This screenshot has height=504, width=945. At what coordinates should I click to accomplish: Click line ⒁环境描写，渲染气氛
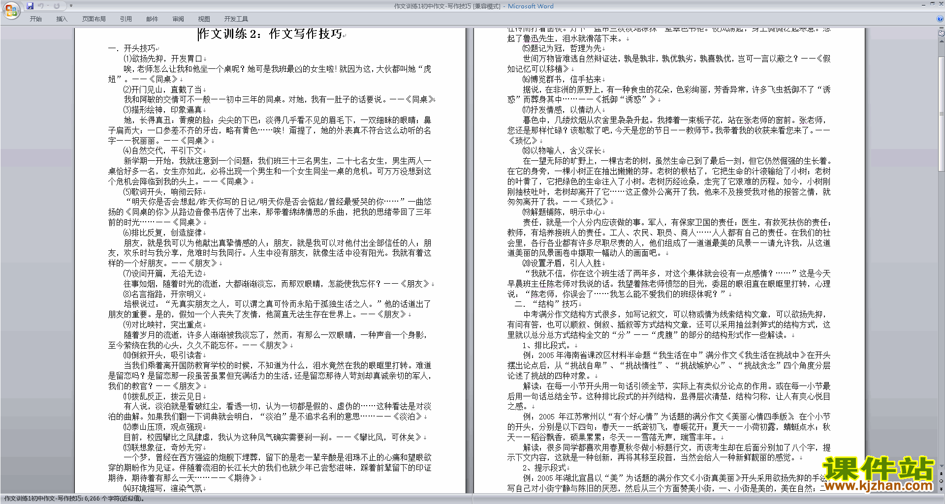coord(163,488)
